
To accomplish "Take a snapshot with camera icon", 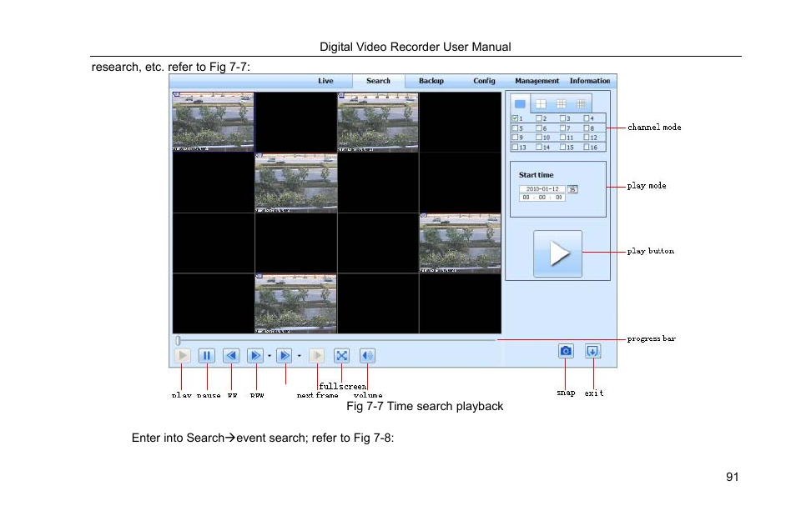I will pos(566,351).
